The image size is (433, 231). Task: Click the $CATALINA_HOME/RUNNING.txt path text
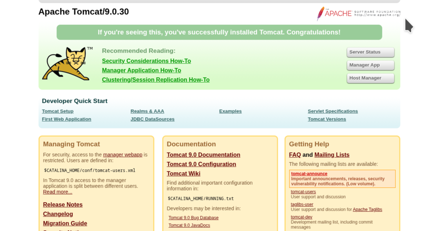pos(201,199)
